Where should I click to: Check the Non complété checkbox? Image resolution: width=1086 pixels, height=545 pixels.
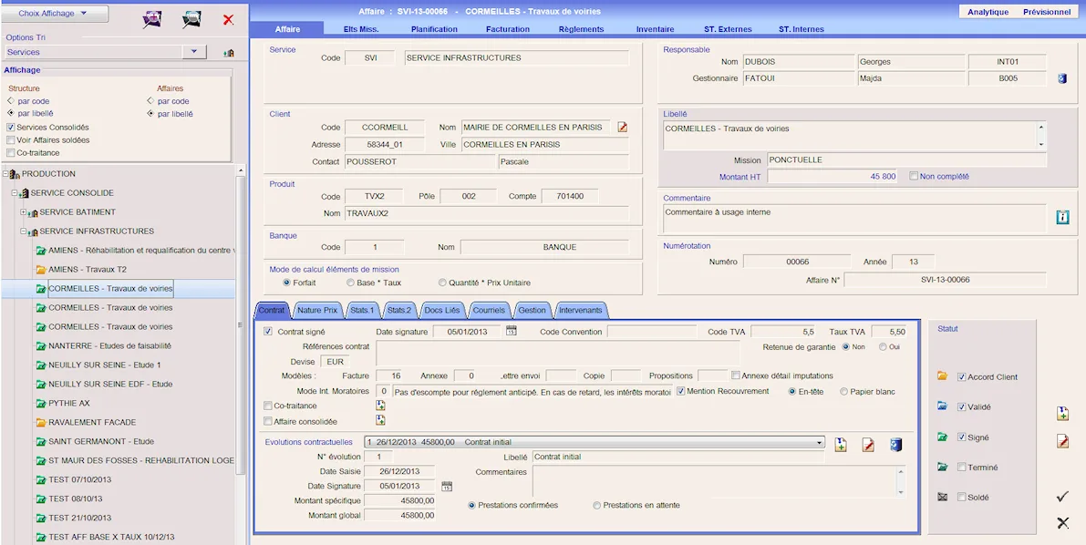[914, 176]
